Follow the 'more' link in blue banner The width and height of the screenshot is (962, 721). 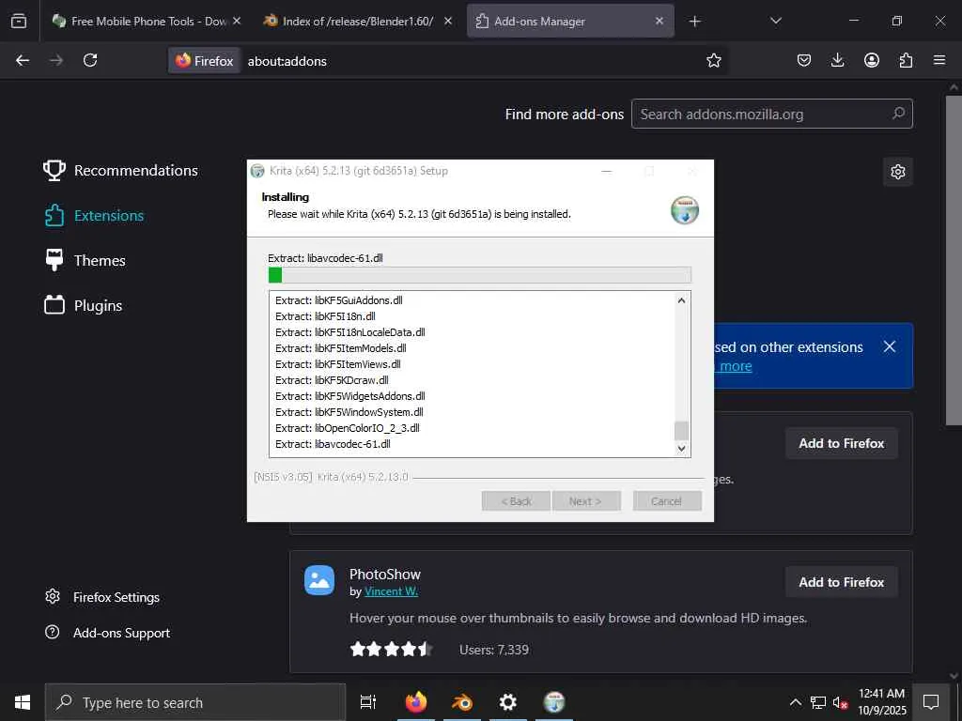point(736,366)
